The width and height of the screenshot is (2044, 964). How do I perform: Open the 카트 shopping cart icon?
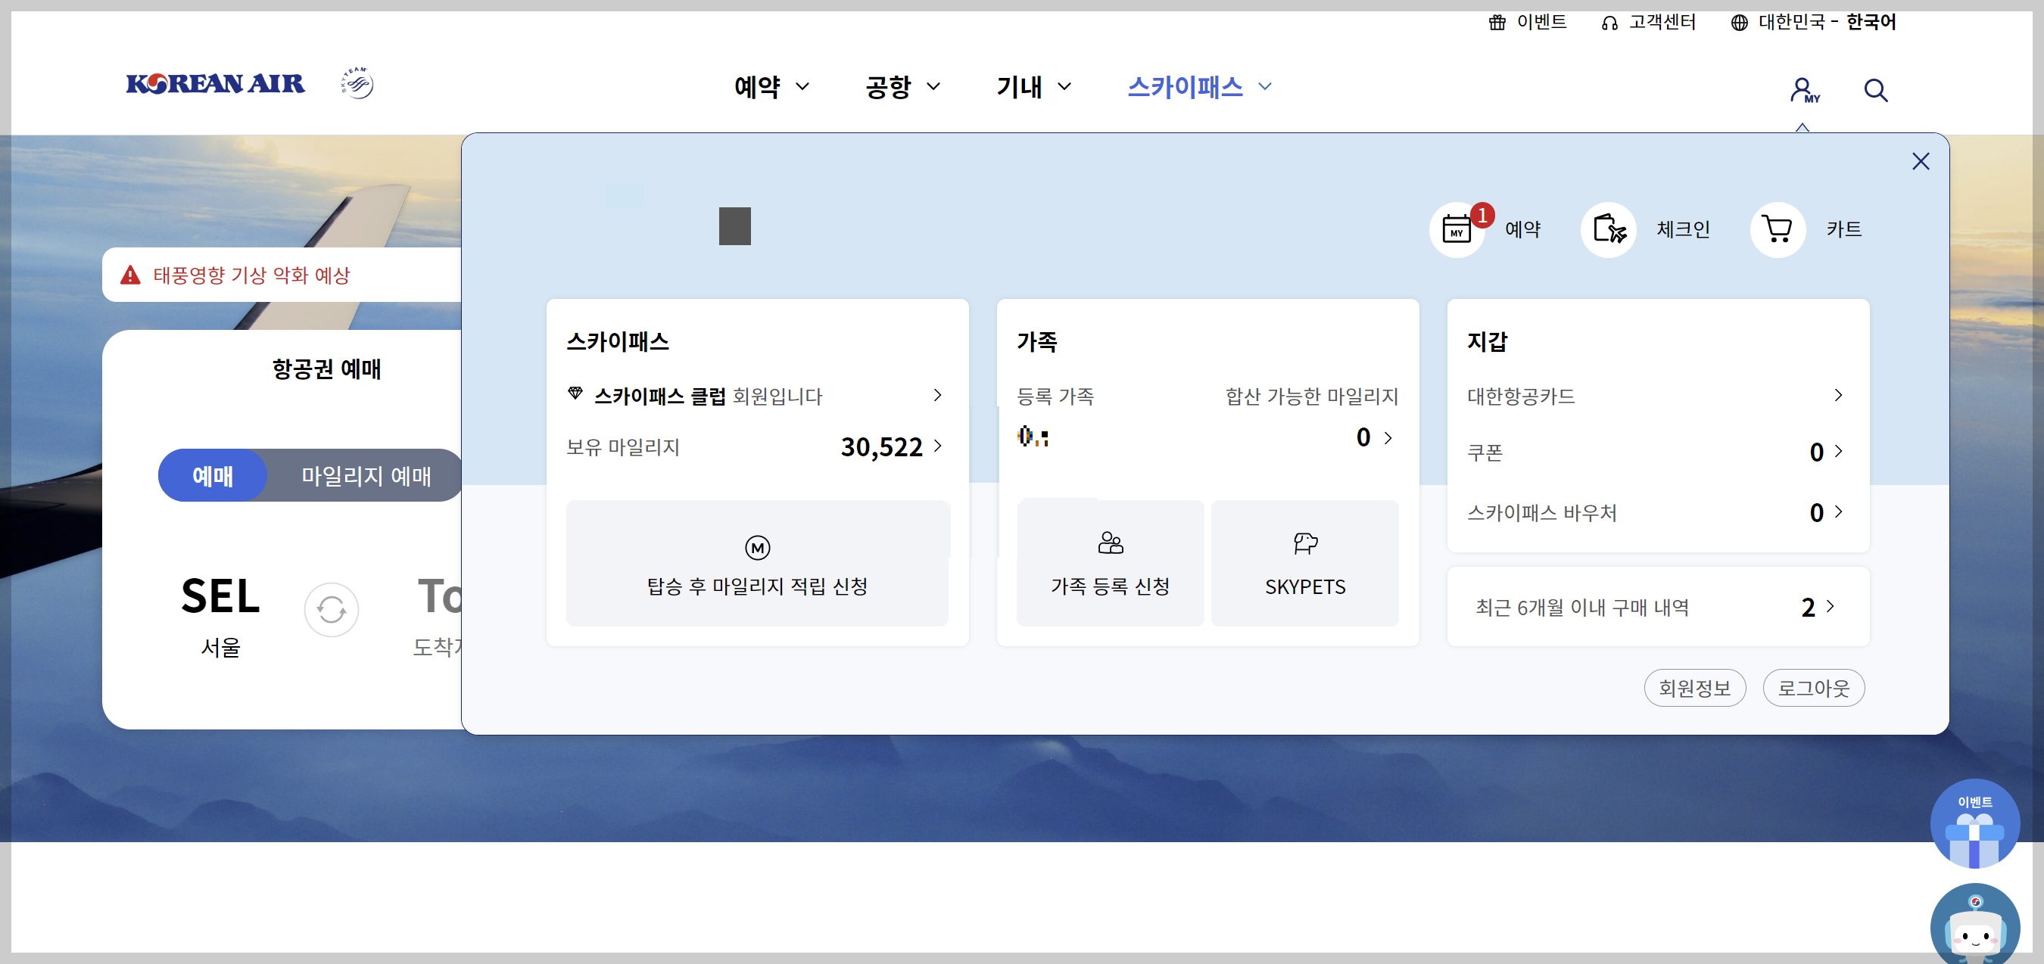tap(1778, 230)
